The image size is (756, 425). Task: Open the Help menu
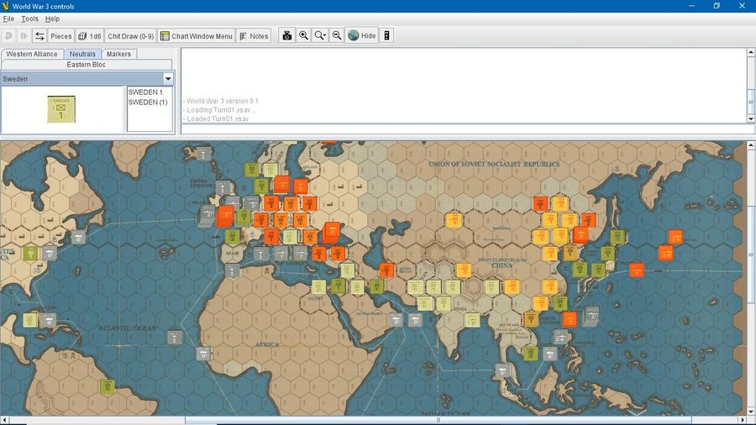tap(52, 18)
